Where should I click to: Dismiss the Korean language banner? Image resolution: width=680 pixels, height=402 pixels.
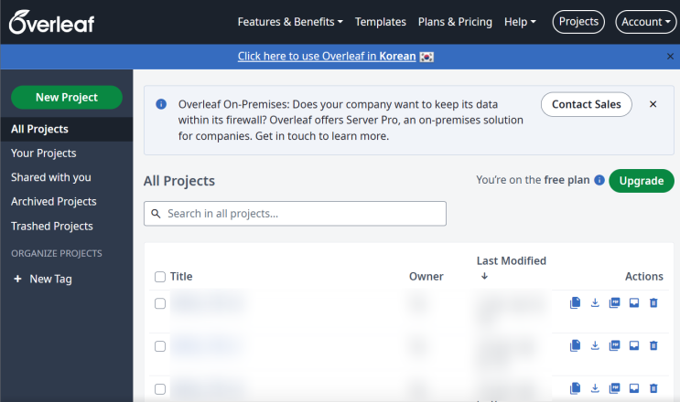(x=670, y=57)
